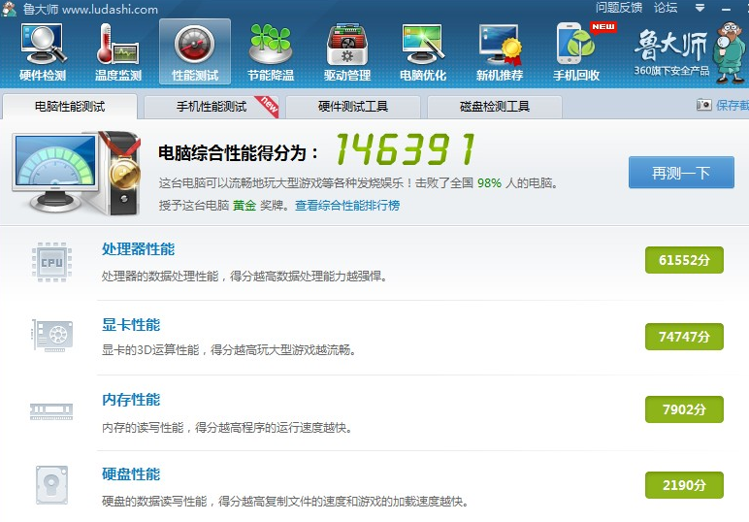Open 处理器性能 heading
The image size is (749, 522).
(x=138, y=248)
